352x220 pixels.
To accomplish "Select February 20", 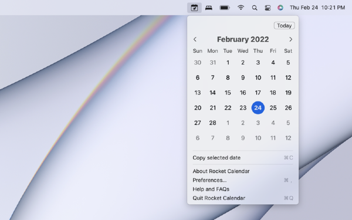I will tap(198, 108).
